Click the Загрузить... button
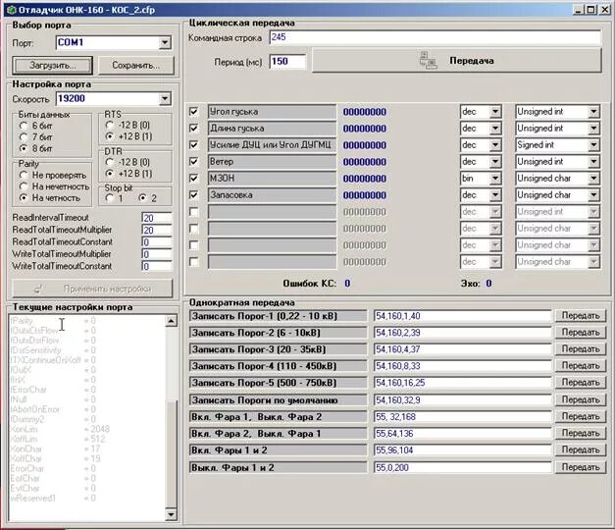 click(x=53, y=65)
